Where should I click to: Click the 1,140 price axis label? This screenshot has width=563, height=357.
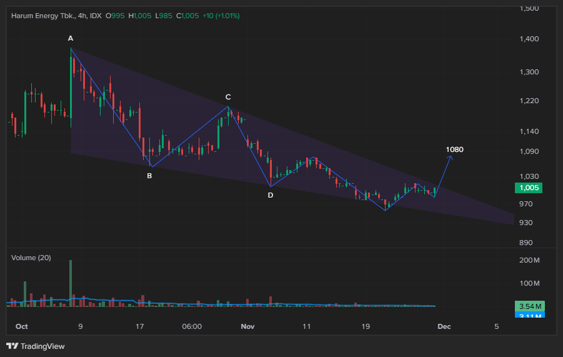pos(529,131)
